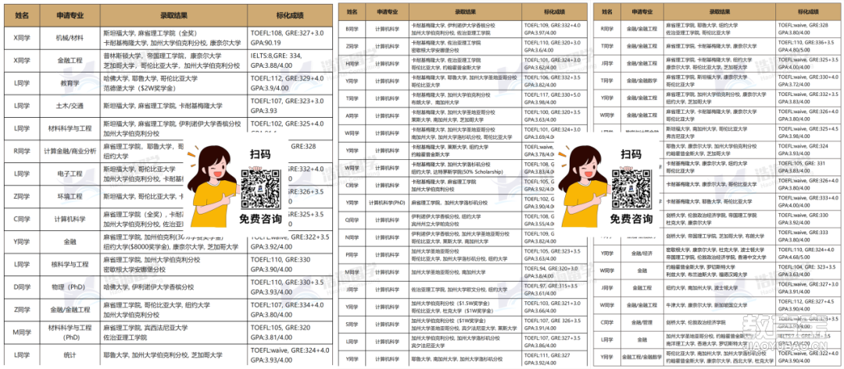Click '纽约大学, 南加州大学, 波士顿大学' result cell

pos(720,287)
